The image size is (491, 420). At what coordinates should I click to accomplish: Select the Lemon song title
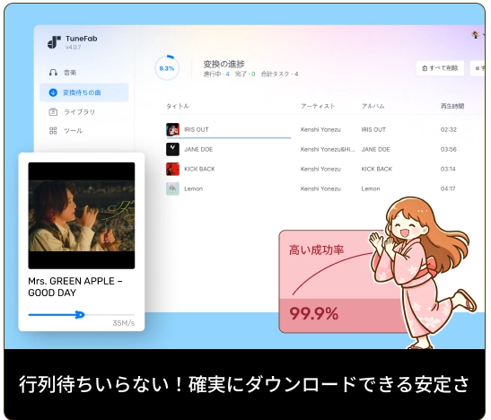click(x=194, y=188)
